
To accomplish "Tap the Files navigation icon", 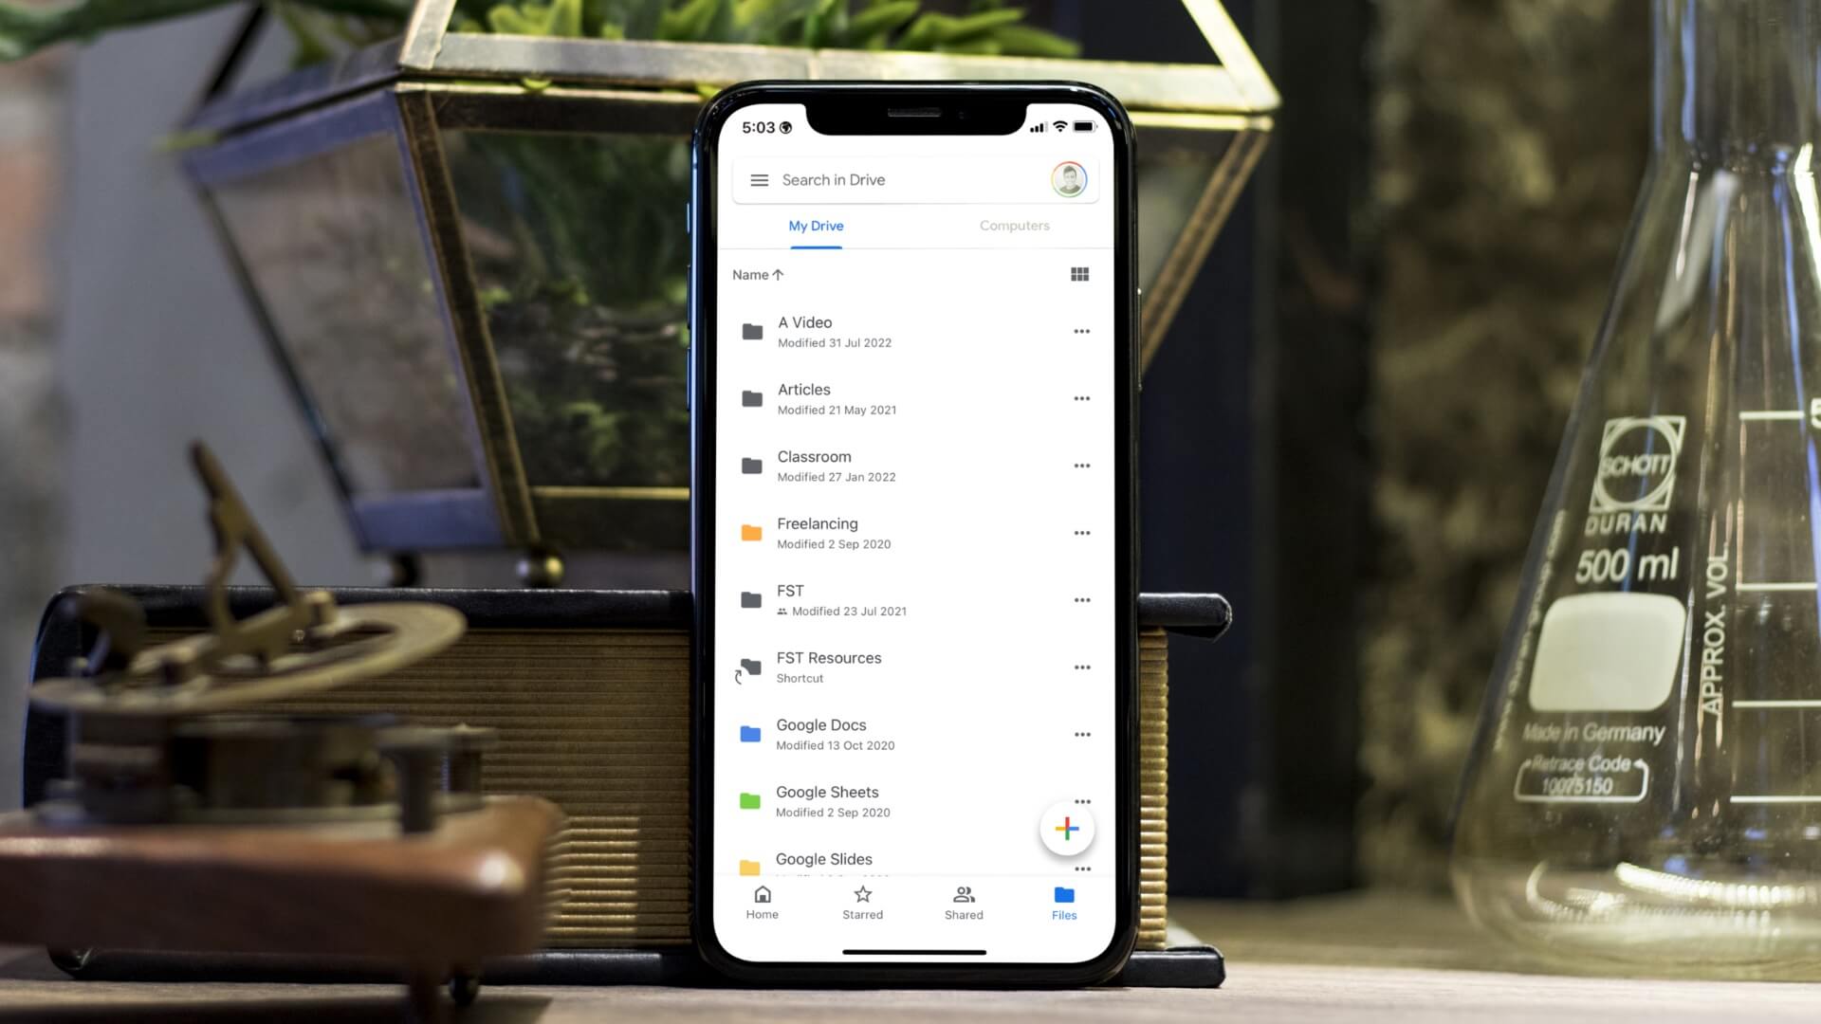I will click(1063, 900).
